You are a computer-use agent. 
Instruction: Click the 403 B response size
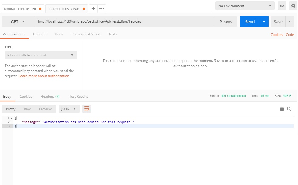pyautogui.click(x=287, y=96)
